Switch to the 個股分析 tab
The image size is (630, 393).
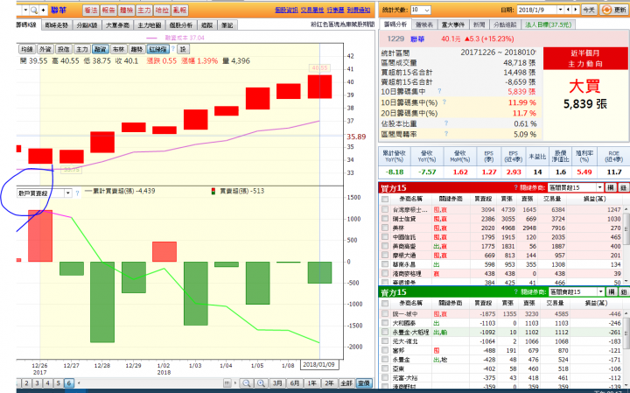tap(181, 25)
